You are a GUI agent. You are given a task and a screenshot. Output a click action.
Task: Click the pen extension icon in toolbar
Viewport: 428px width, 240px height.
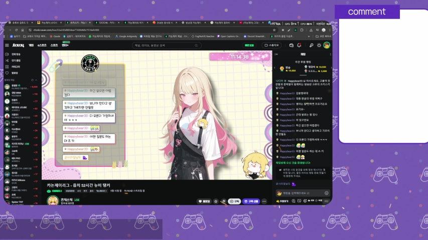click(x=289, y=30)
